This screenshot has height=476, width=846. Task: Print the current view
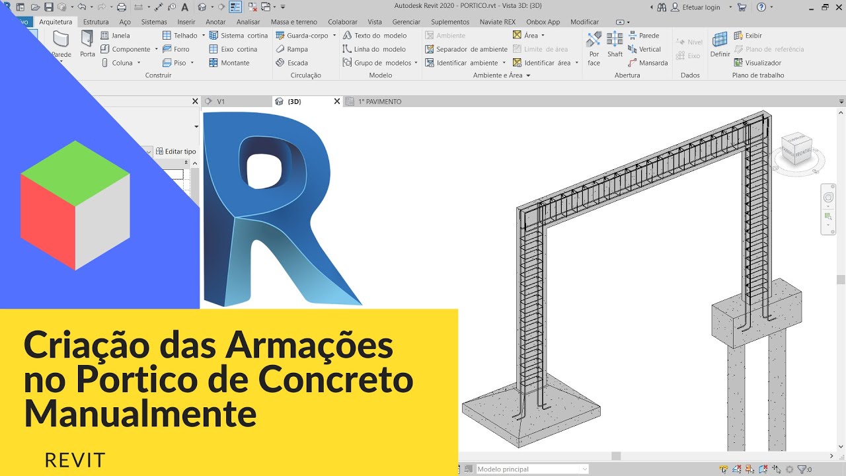121,7
